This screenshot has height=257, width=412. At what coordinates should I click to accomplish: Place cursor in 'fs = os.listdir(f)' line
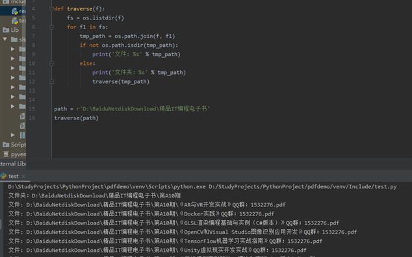pos(96,18)
